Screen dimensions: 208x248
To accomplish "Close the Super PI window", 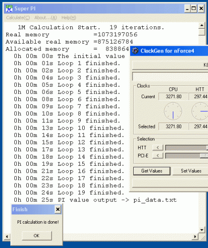I will (x=201, y=8).
